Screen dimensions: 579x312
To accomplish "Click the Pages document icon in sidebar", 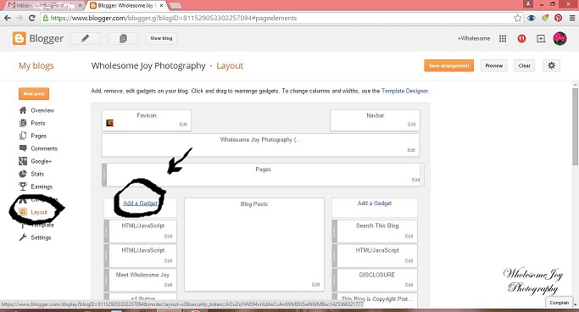I will [x=23, y=136].
